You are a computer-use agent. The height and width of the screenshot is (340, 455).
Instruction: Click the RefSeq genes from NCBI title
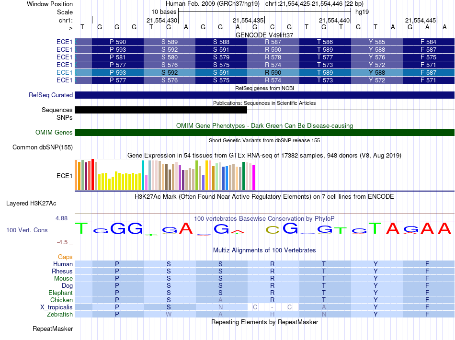[264, 88]
